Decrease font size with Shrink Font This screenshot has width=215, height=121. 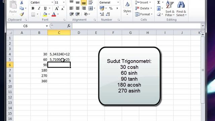pyautogui.click(x=63, y=8)
